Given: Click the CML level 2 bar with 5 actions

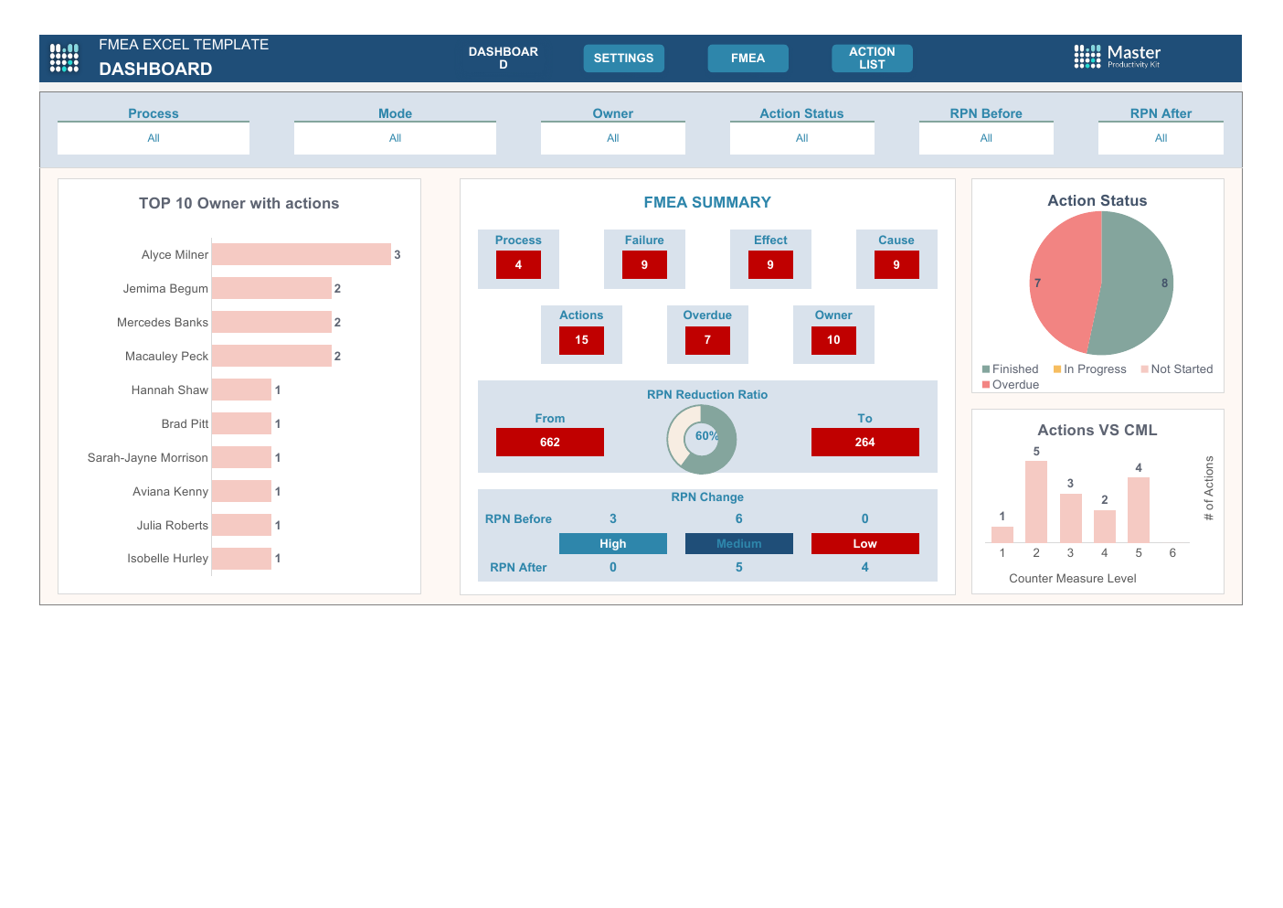Looking at the screenshot, I should 1036,501.
